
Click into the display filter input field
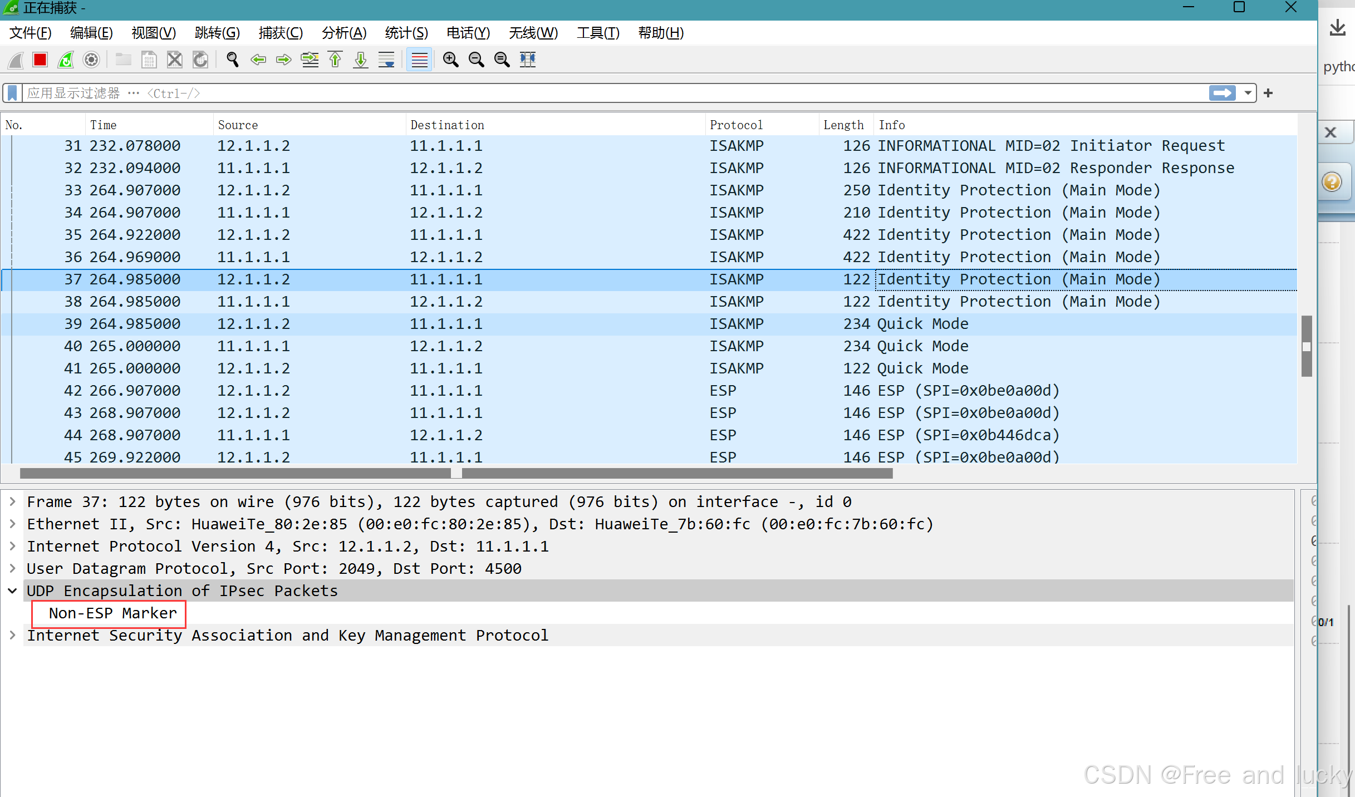pos(612,93)
